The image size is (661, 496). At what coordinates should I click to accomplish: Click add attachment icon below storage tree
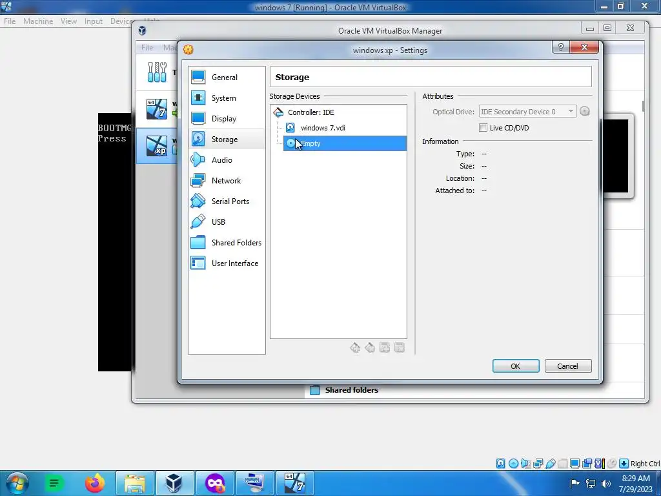(385, 347)
